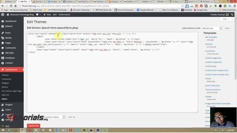This screenshot has height=133, width=237.
Task: Open Menus submenu link
Action: pyautogui.click(x=5, y=87)
